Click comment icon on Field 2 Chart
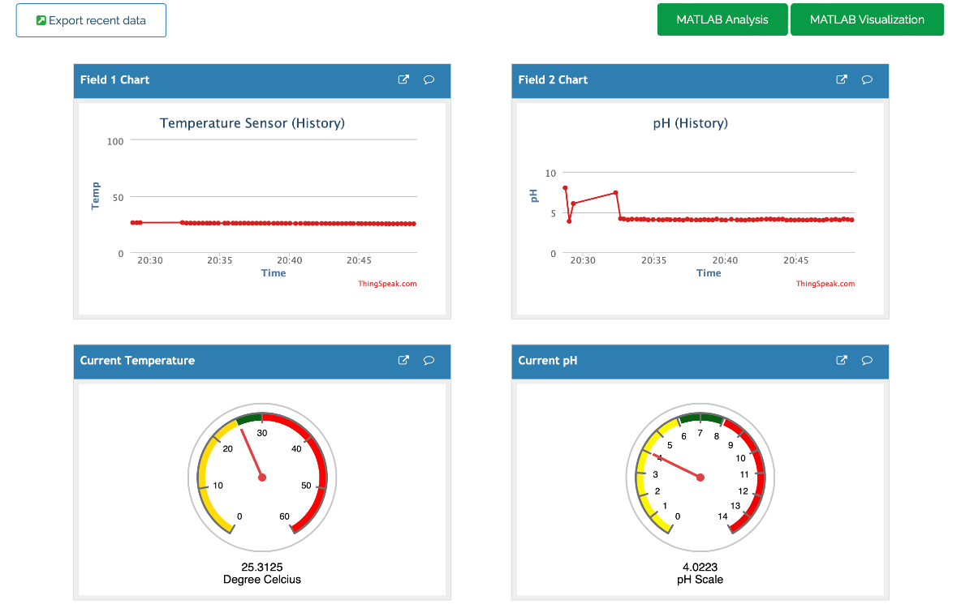Viewport: 974px width, 604px height. point(867,79)
